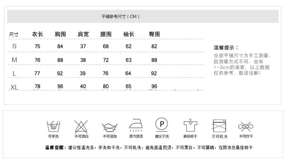
Task: Click the 尺寸 column header
Action: pos(14,34)
